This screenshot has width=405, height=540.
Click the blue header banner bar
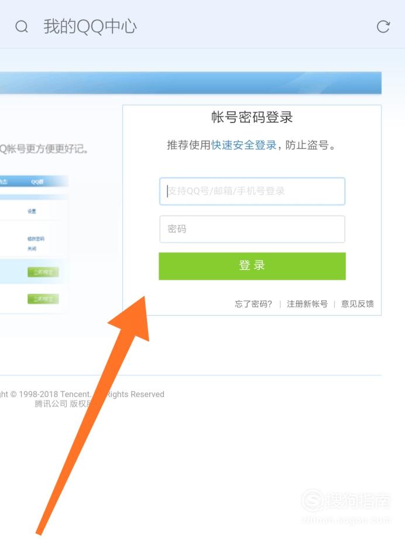point(191,83)
